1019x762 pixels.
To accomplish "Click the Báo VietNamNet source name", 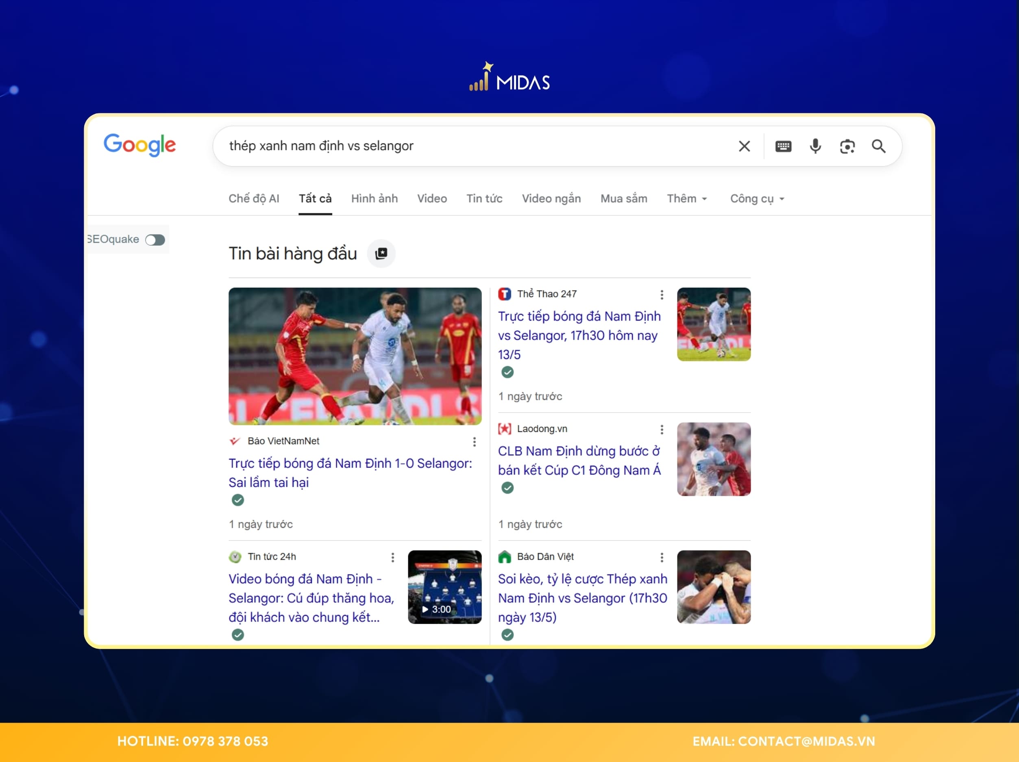I will [283, 441].
